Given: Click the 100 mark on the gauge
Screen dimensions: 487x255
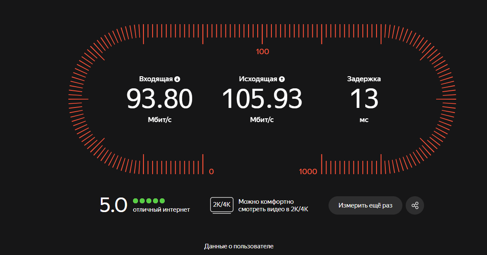Looking at the screenshot, I should [263, 52].
